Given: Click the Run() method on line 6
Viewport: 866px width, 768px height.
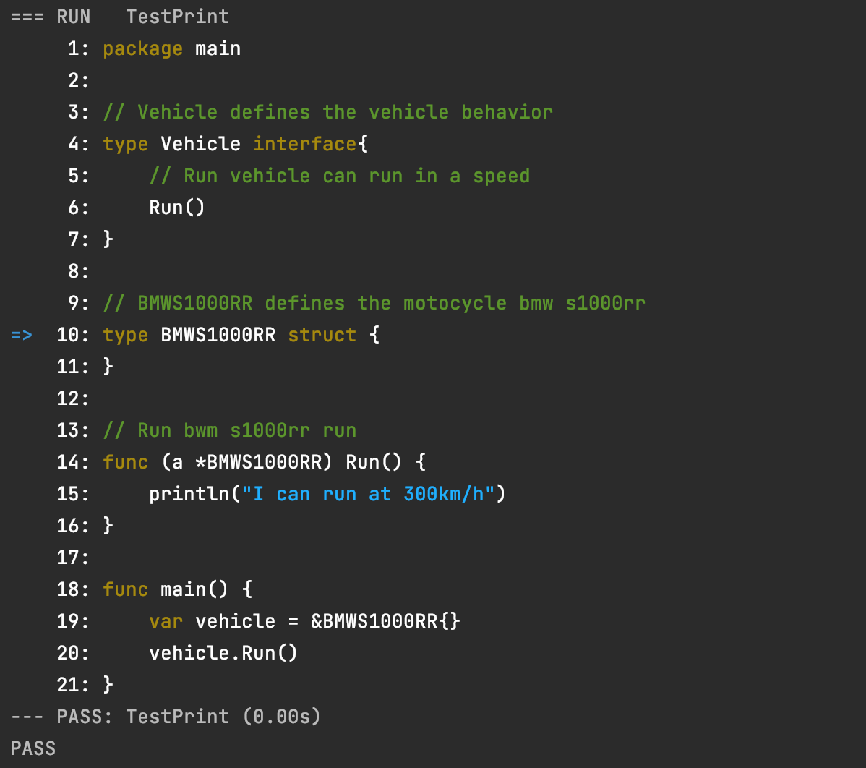Looking at the screenshot, I should [176, 208].
